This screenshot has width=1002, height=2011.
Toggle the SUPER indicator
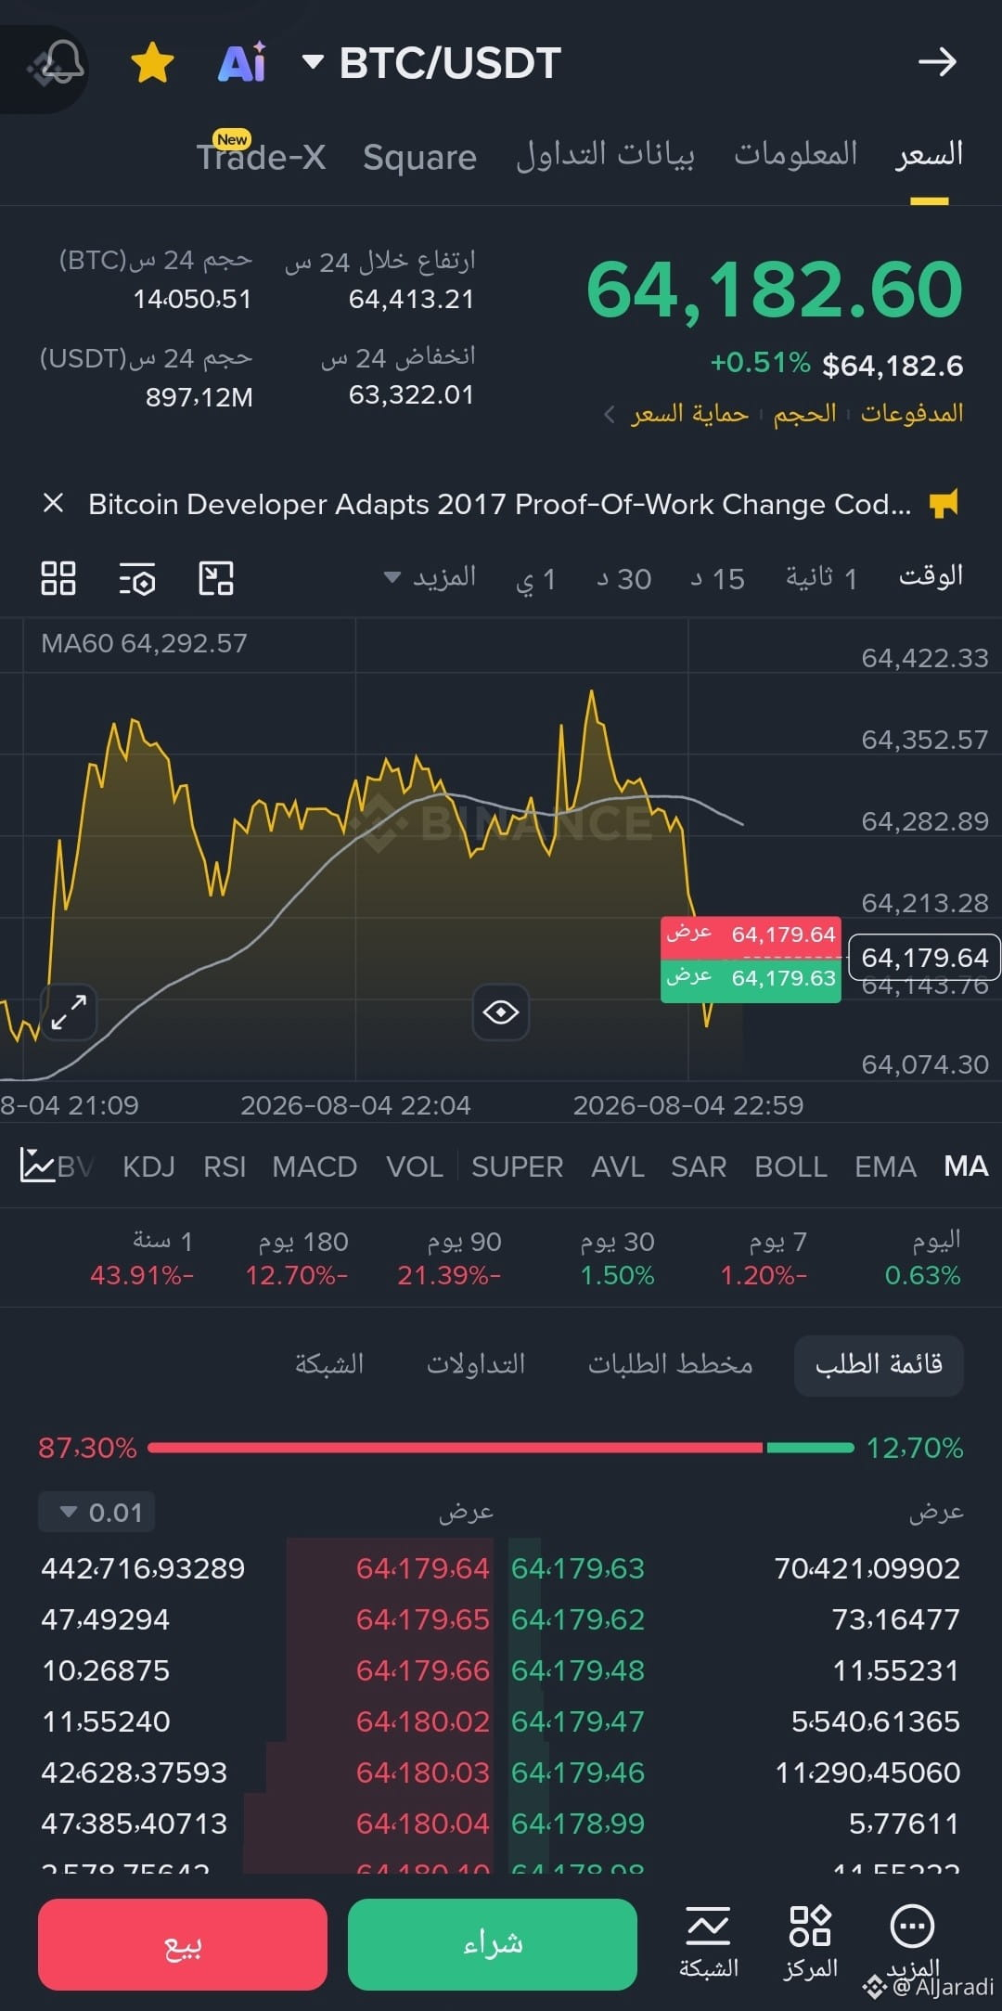tap(517, 1167)
